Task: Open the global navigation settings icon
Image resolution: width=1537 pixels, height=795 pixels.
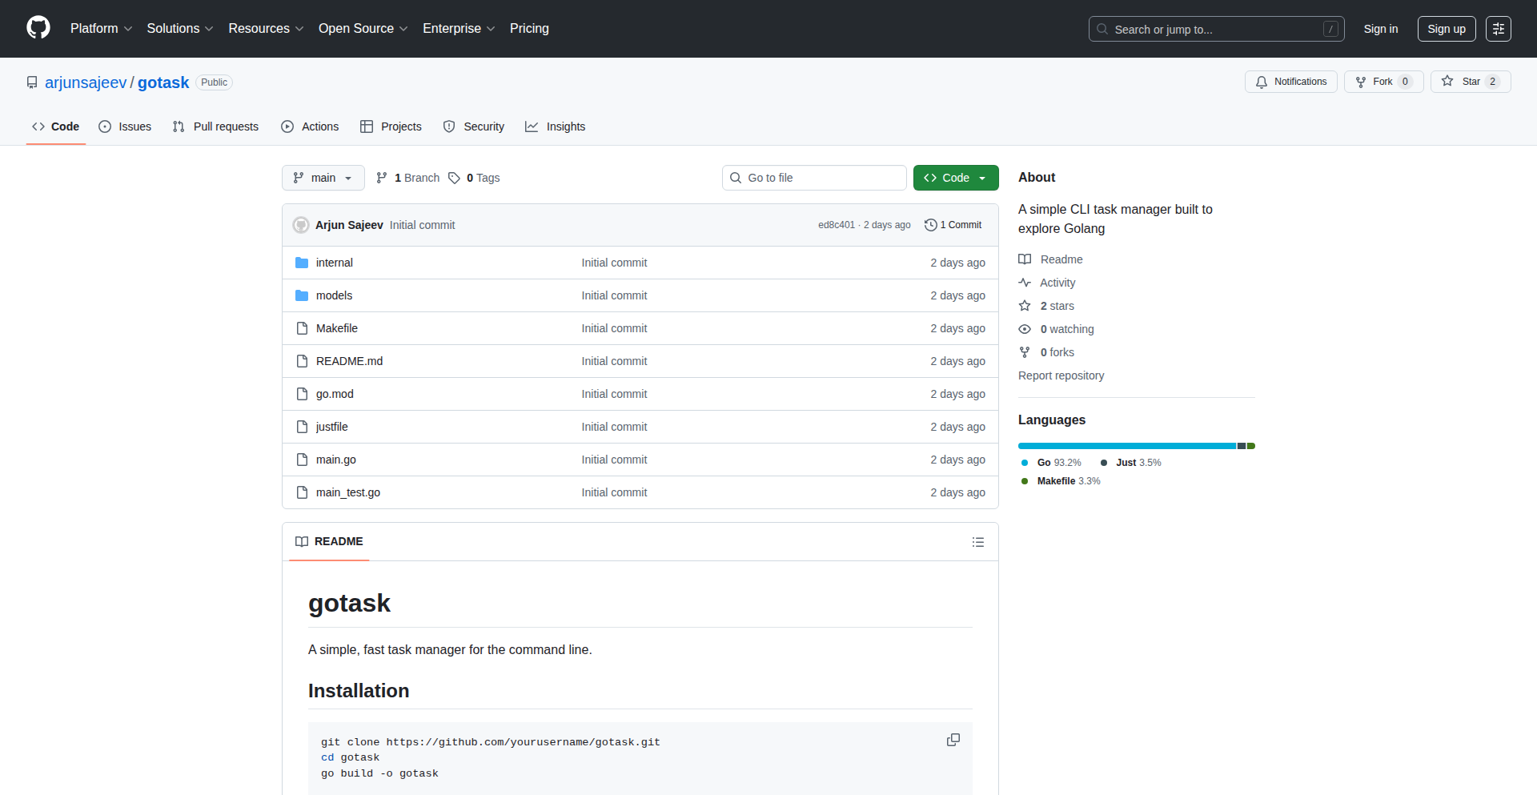Action: [1498, 29]
